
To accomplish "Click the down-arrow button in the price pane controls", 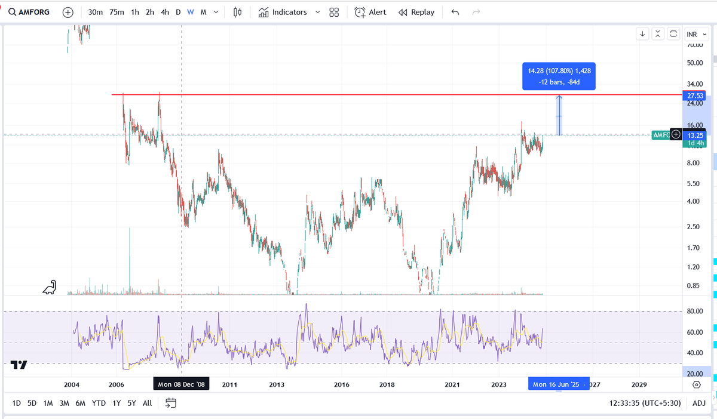I will pyautogui.click(x=642, y=34).
